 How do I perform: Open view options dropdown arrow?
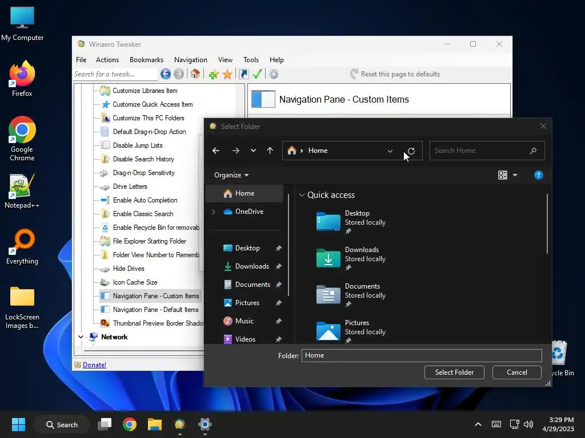(515, 175)
